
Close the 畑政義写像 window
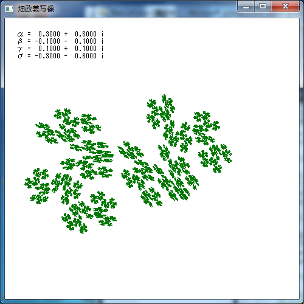point(285,7)
